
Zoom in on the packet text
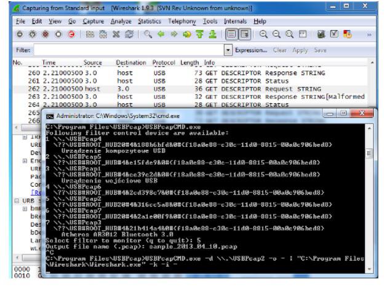click(x=263, y=34)
